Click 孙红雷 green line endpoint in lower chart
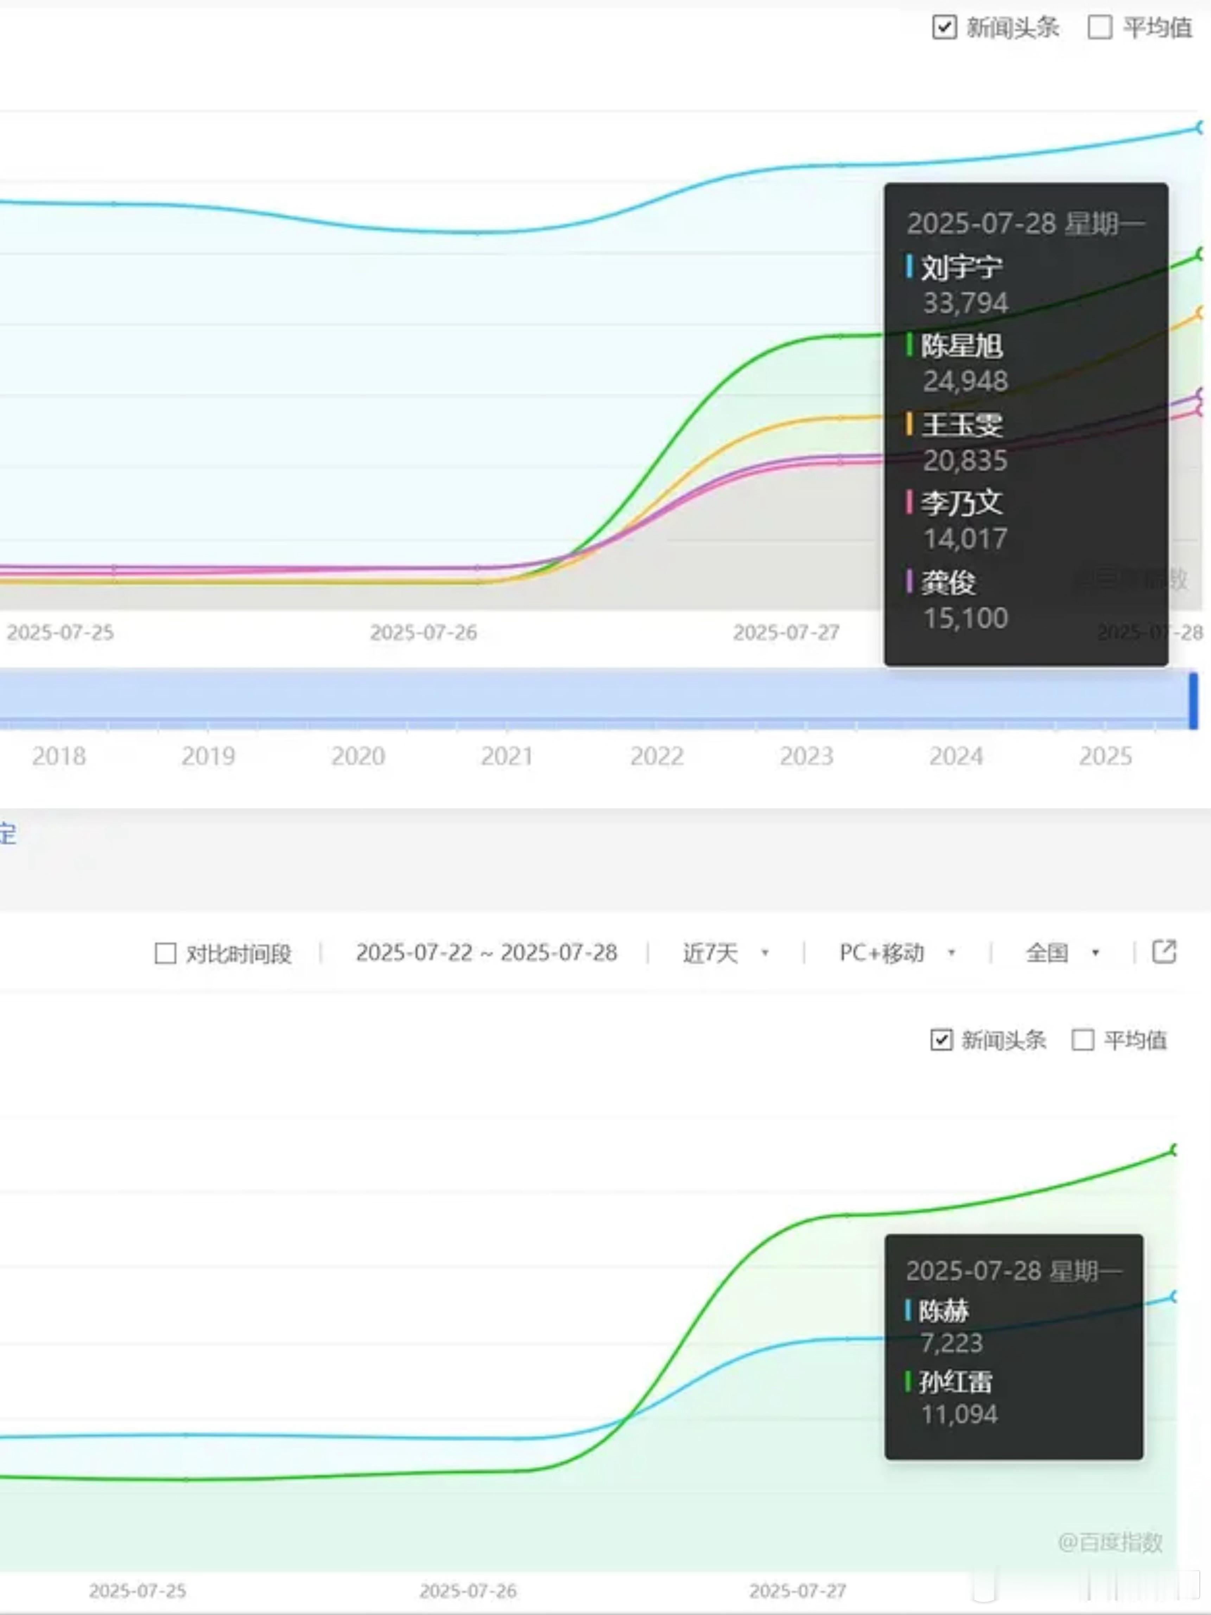The width and height of the screenshot is (1211, 1615). [1174, 1150]
